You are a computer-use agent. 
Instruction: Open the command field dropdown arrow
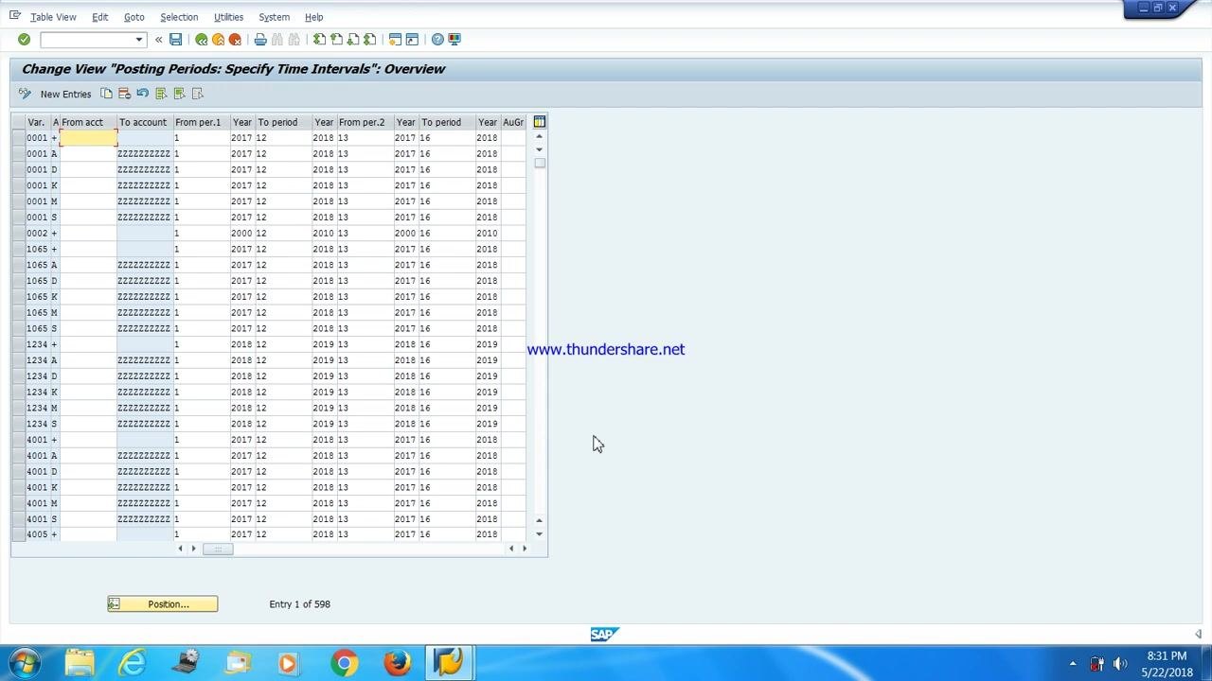138,40
